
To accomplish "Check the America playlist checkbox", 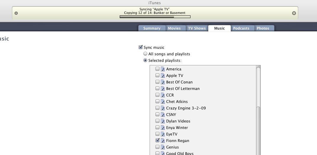I will (x=157, y=69).
